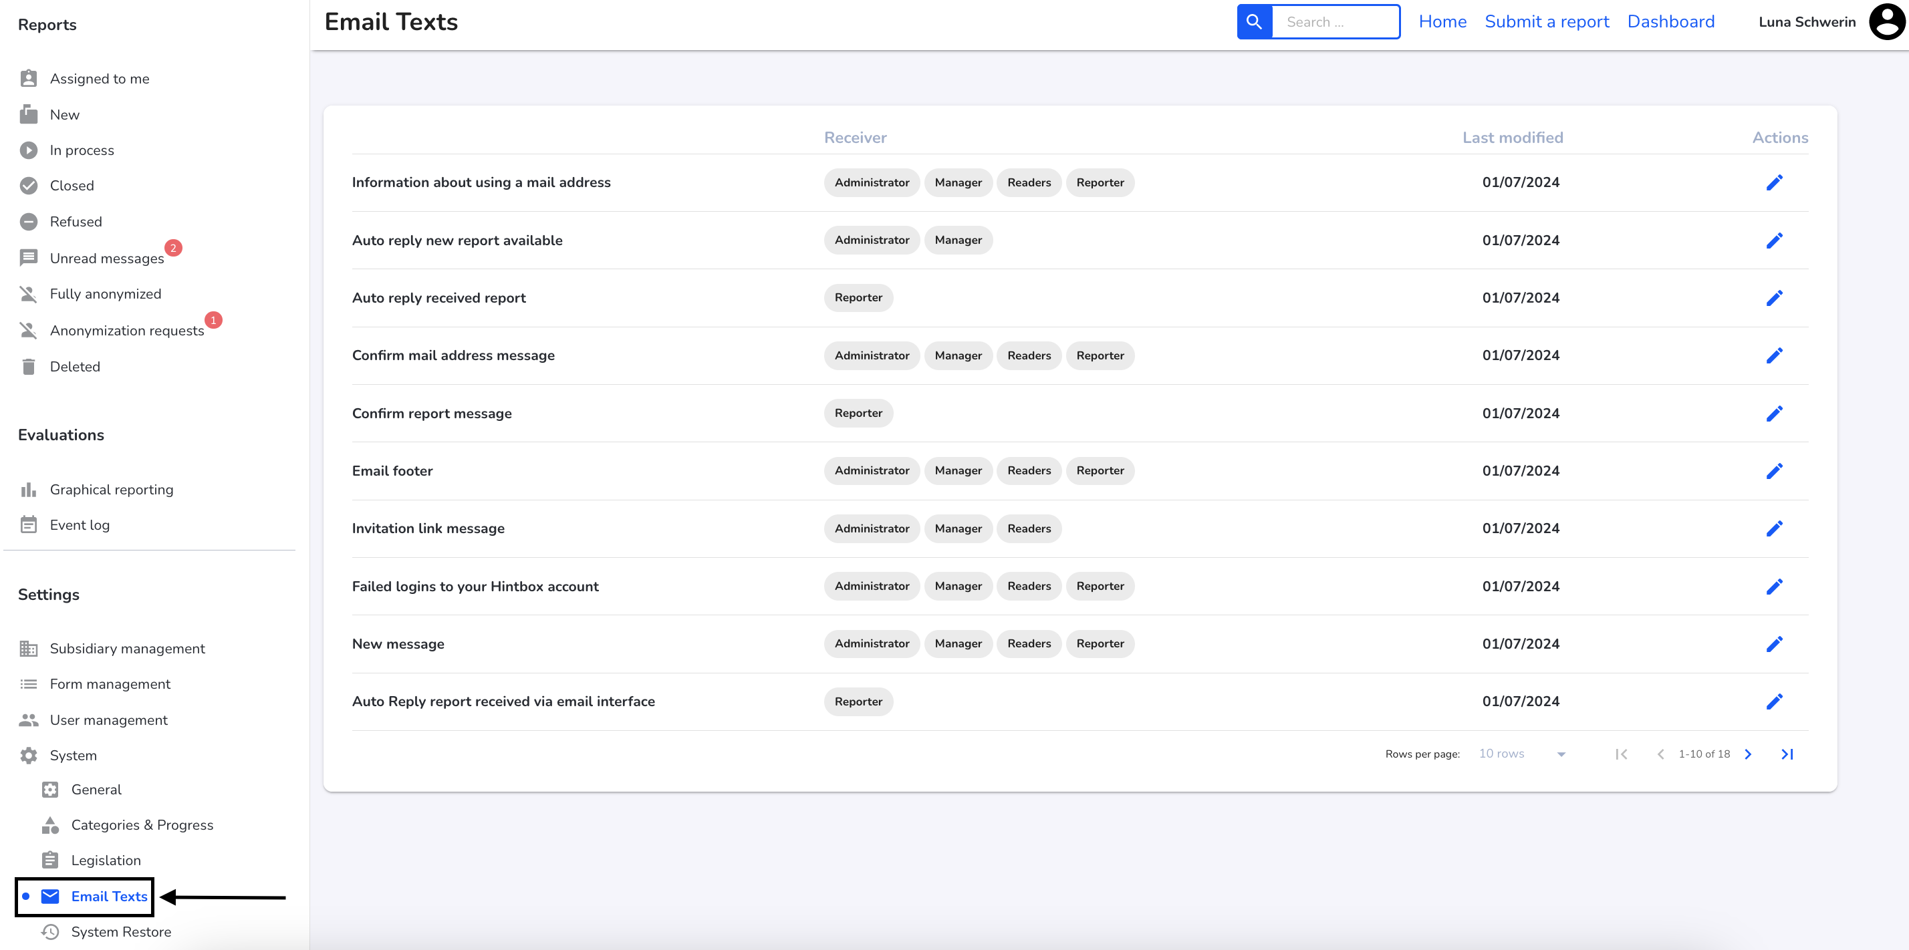1909x950 pixels.
Task: Edit 'Failed logins to your Hintbox account'
Action: 1774,586
